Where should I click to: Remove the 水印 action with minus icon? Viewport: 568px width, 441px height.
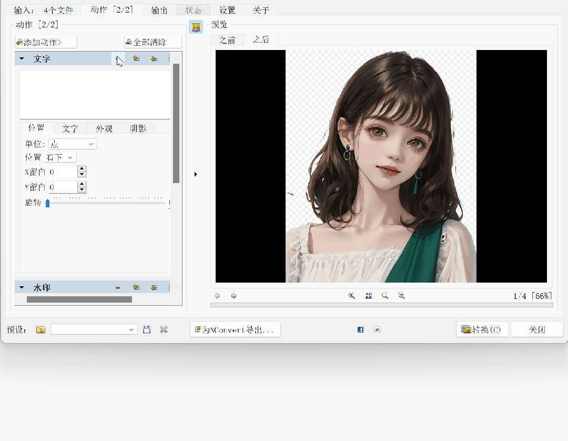118,287
